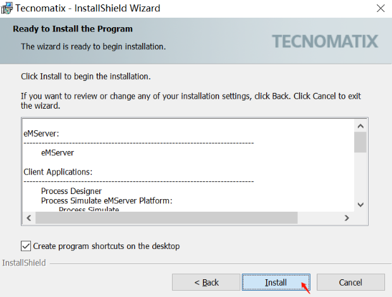Viewport: 392px width, 297px height.
Task: Click the horizontal scrollbar thumb
Action: pyautogui.click(x=166, y=217)
